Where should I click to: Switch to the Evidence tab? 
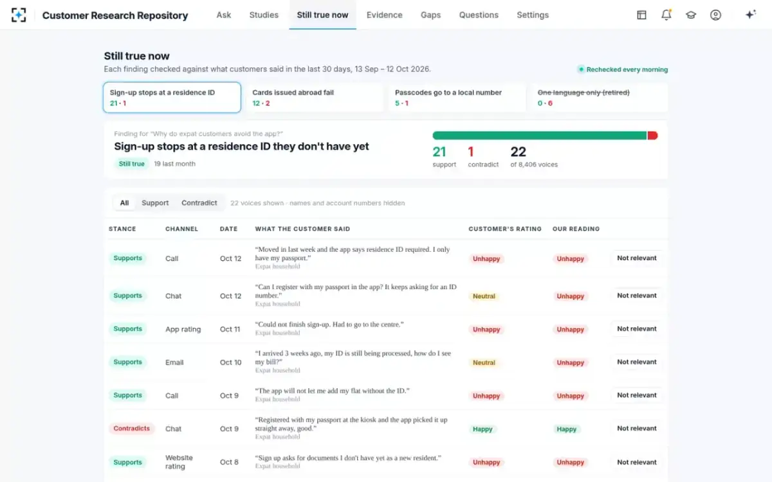[384, 15]
